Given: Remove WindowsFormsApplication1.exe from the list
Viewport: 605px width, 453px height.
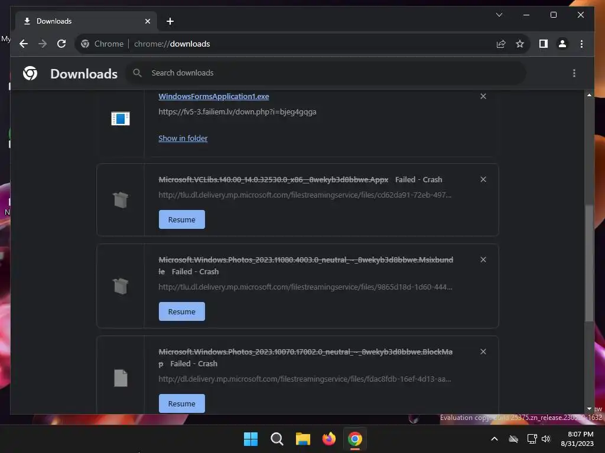Looking at the screenshot, I should (x=483, y=96).
